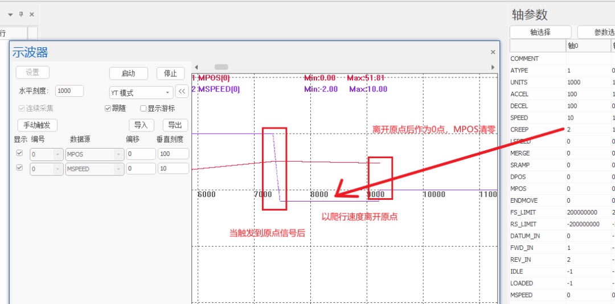Click the 水平刻度 input field
The image size is (615, 304).
[x=69, y=91]
